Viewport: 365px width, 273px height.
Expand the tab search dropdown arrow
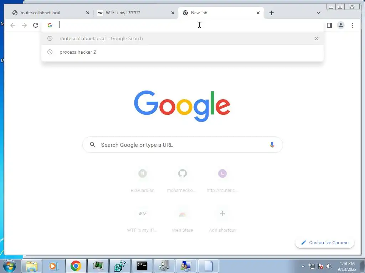tap(318, 13)
